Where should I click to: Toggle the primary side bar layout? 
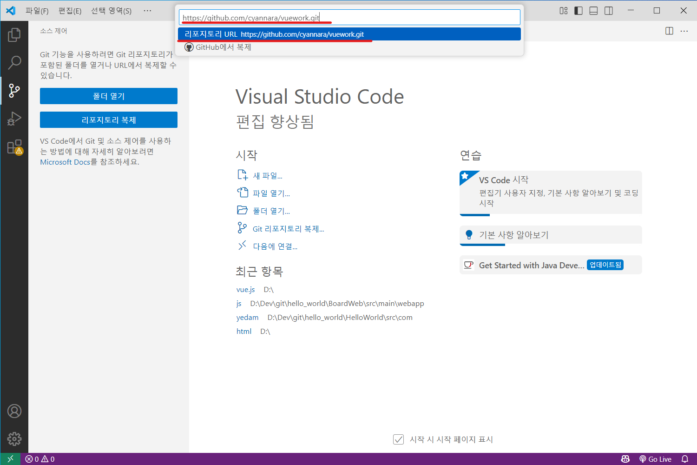[x=579, y=11]
